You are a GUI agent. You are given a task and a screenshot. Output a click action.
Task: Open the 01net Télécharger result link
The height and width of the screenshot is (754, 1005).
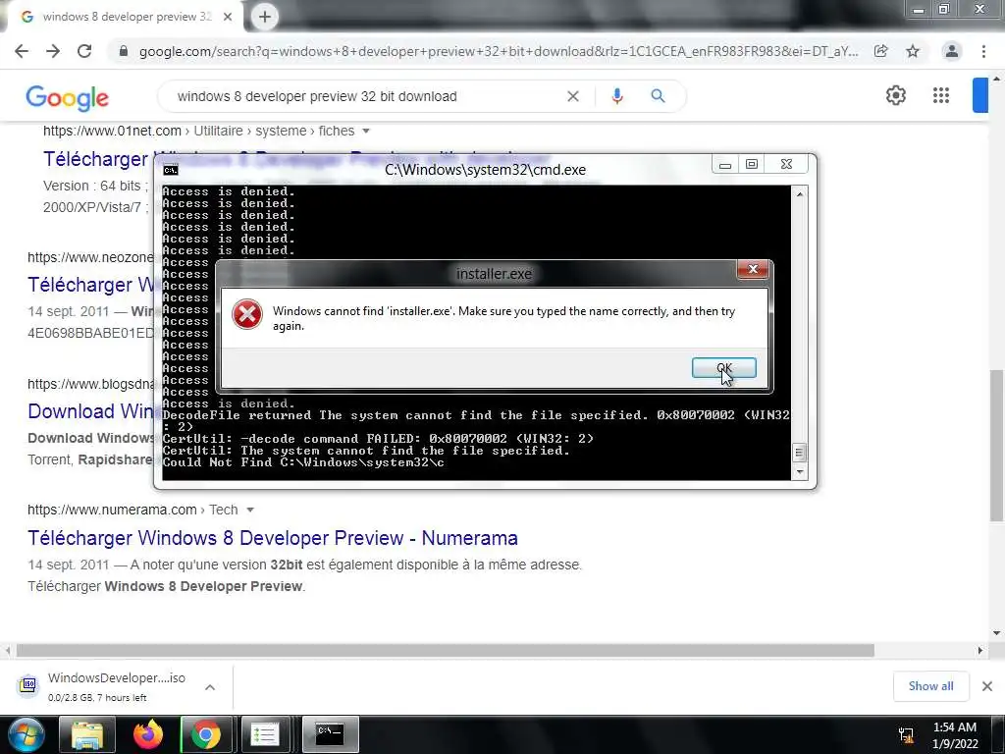click(x=95, y=159)
